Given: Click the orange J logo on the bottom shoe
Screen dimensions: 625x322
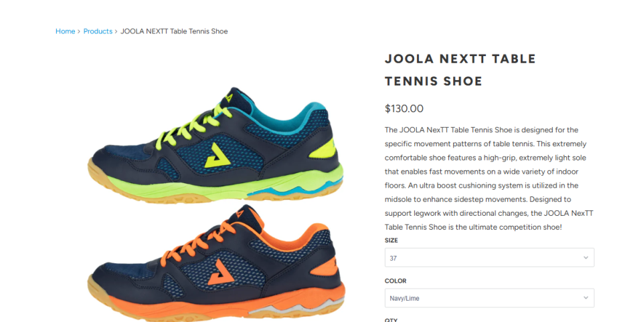Looking at the screenshot, I should tap(220, 272).
